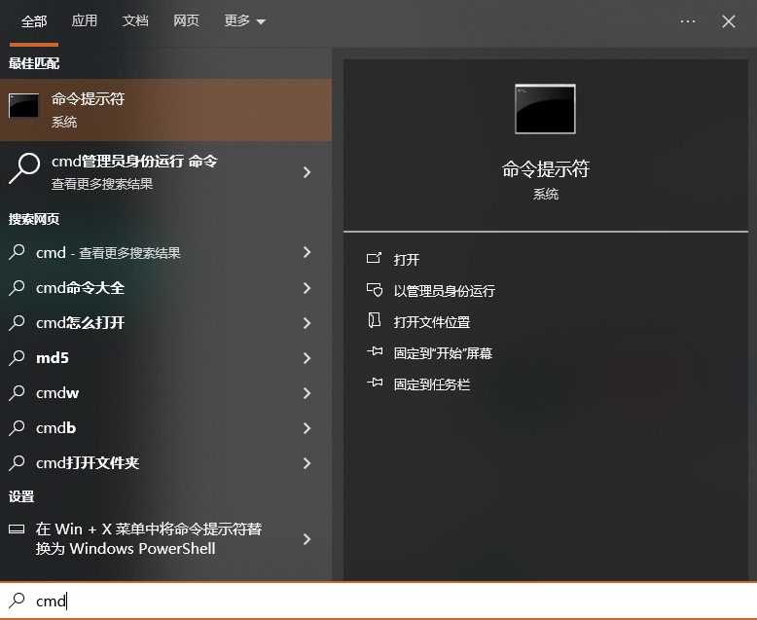Click shield icon beside 以管理员身份运行

[x=375, y=290]
